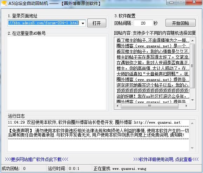203x173 pixels.
Task: Click the 打开 button
Action: (97, 23)
